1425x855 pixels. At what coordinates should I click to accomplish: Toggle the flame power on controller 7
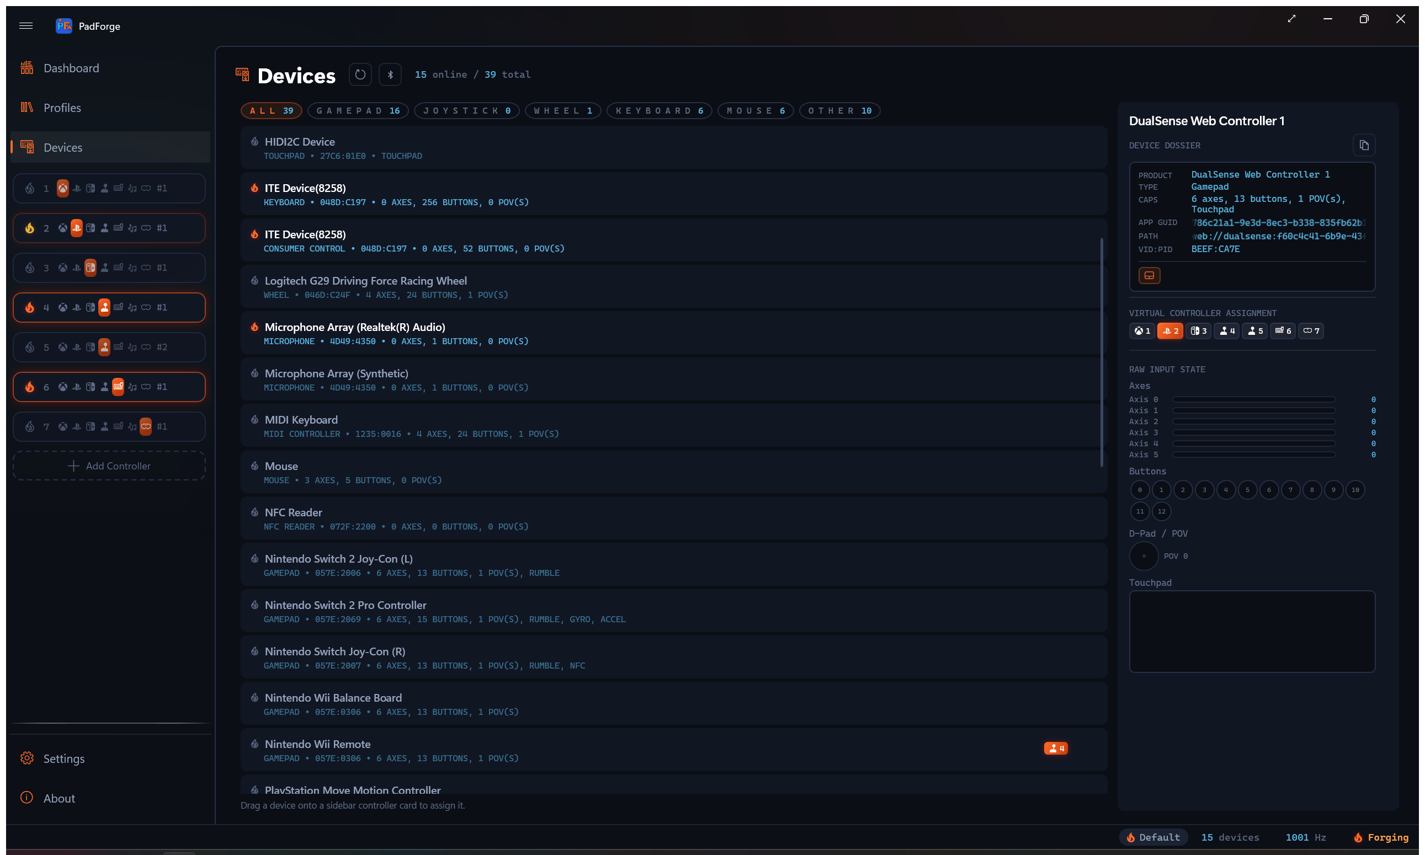[x=30, y=426]
